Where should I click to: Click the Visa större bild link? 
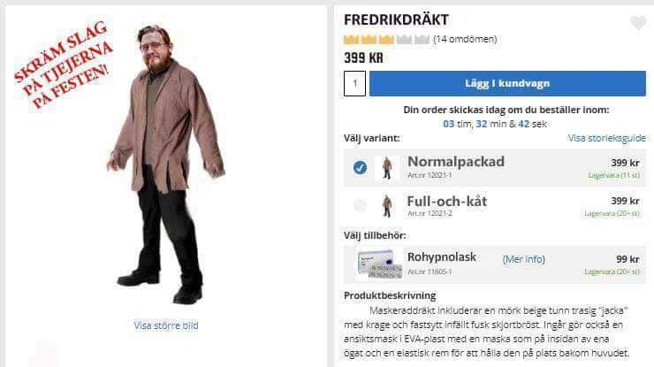pyautogui.click(x=166, y=325)
